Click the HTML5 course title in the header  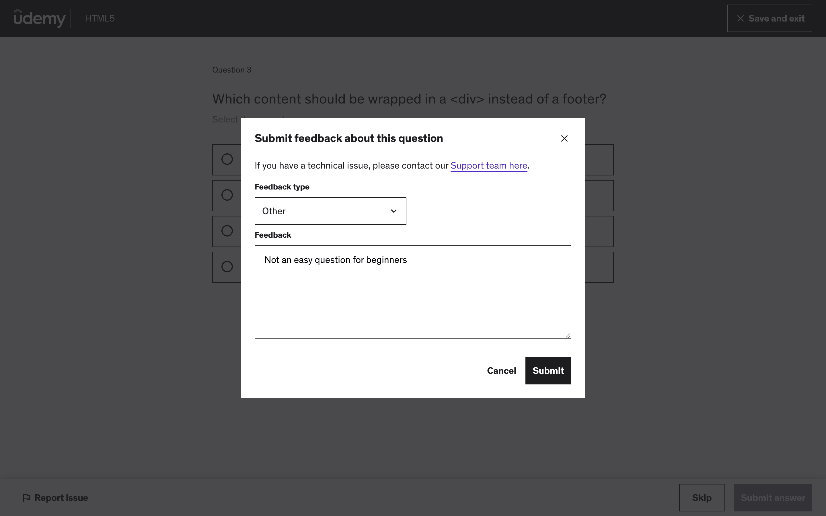tap(100, 18)
